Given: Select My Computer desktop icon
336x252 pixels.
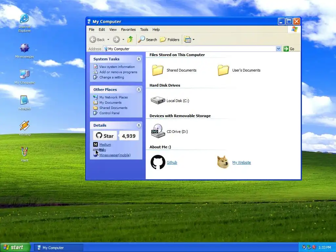Looking at the screenshot, I should 24,76.
